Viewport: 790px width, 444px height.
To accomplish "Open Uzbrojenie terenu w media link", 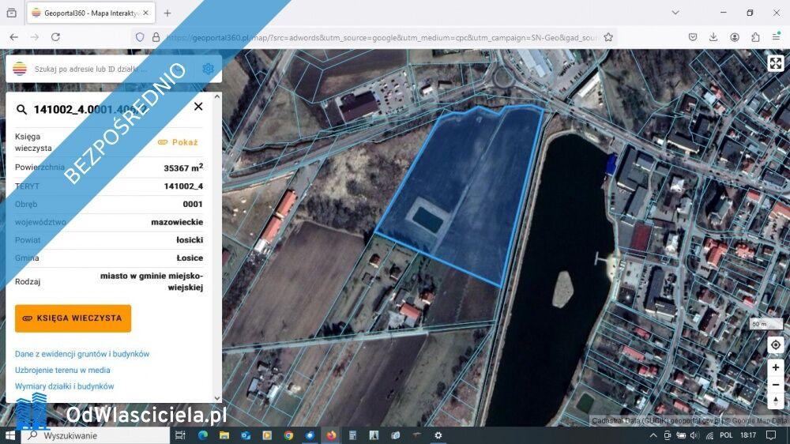I will 62,370.
